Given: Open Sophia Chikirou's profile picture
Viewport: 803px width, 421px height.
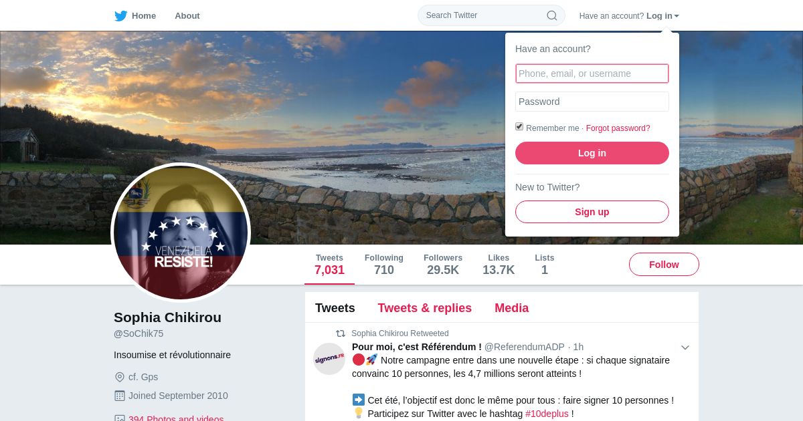Looking at the screenshot, I should coord(181,232).
